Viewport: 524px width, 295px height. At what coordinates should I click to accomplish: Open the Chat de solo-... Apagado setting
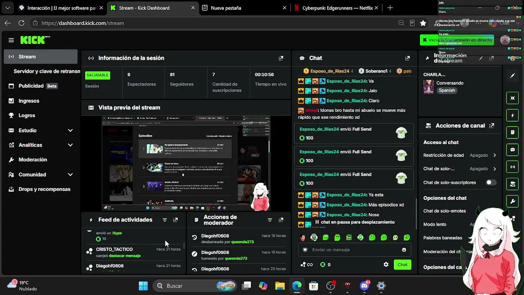pyautogui.click(x=460, y=169)
